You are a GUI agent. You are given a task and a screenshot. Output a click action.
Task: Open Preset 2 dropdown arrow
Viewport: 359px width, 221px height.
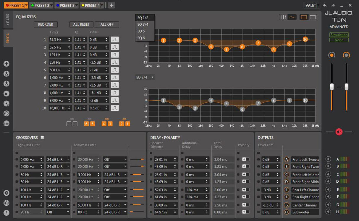(52, 5)
